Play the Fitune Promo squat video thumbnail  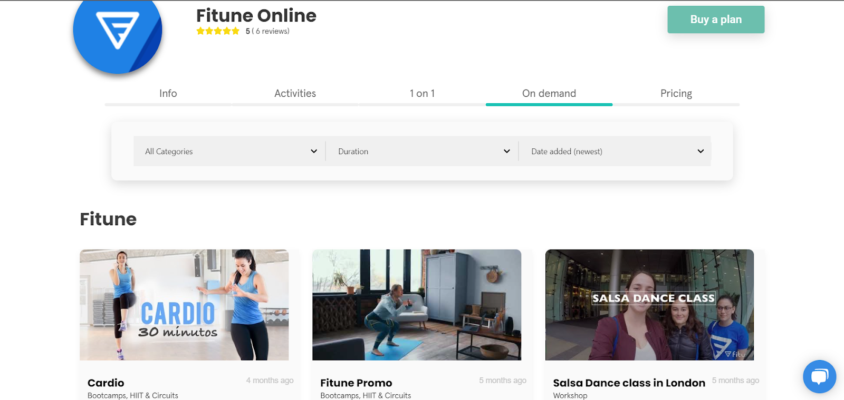tap(417, 305)
